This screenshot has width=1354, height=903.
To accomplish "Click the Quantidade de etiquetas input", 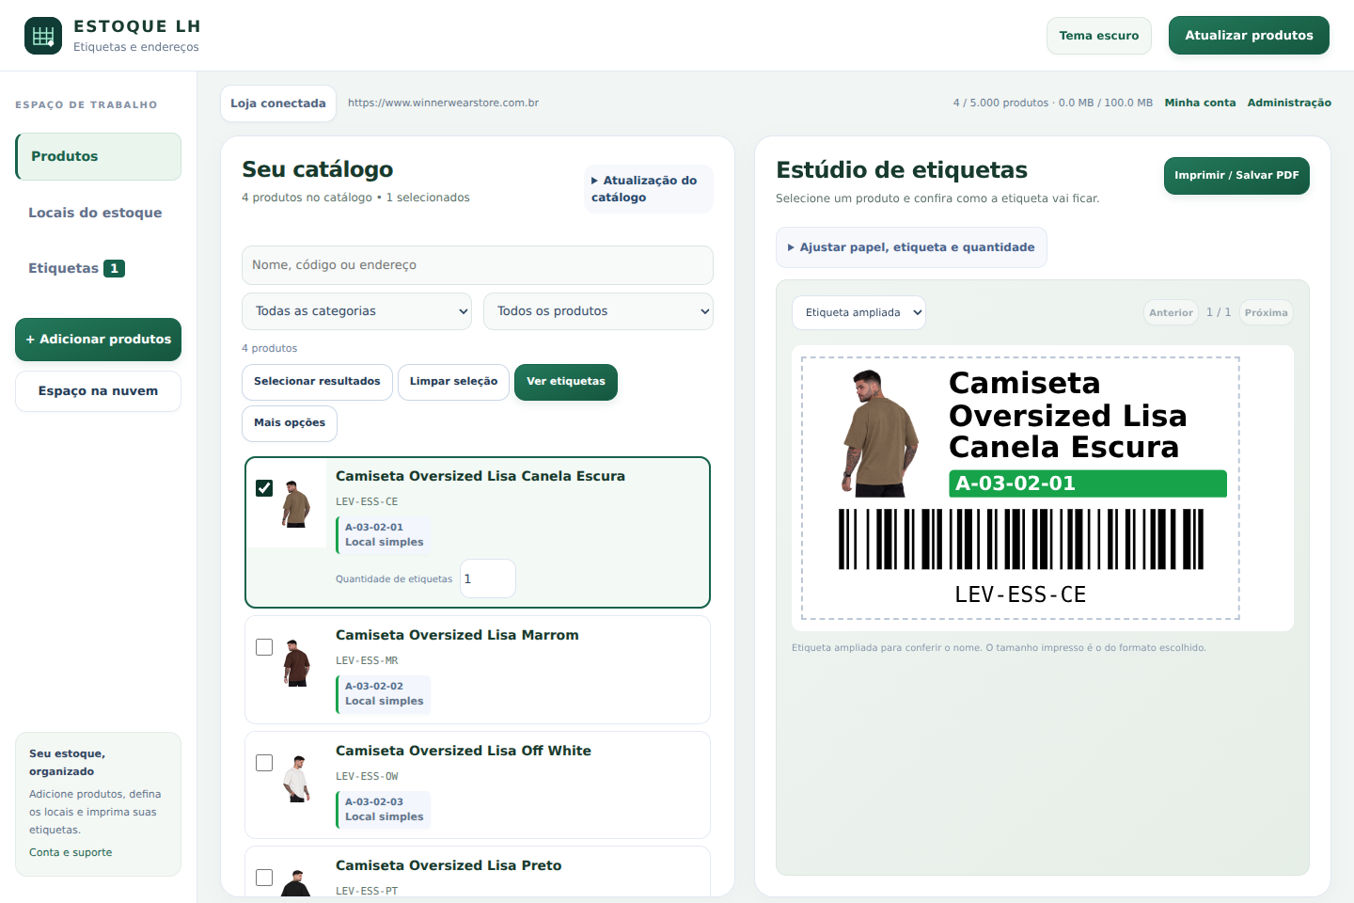I will [x=487, y=578].
